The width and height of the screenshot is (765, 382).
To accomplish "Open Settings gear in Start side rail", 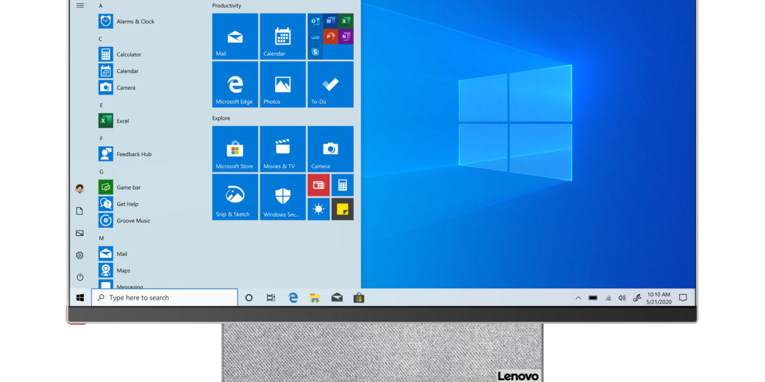I will pyautogui.click(x=80, y=255).
